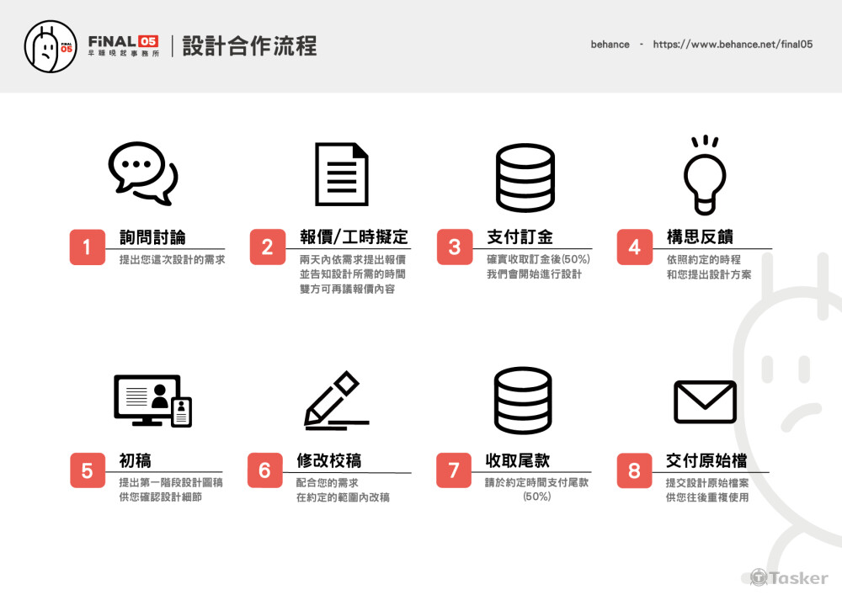This screenshot has height=595, width=842.
Task: Click the monitor and tablet icon above 初稿
Action: 152,401
